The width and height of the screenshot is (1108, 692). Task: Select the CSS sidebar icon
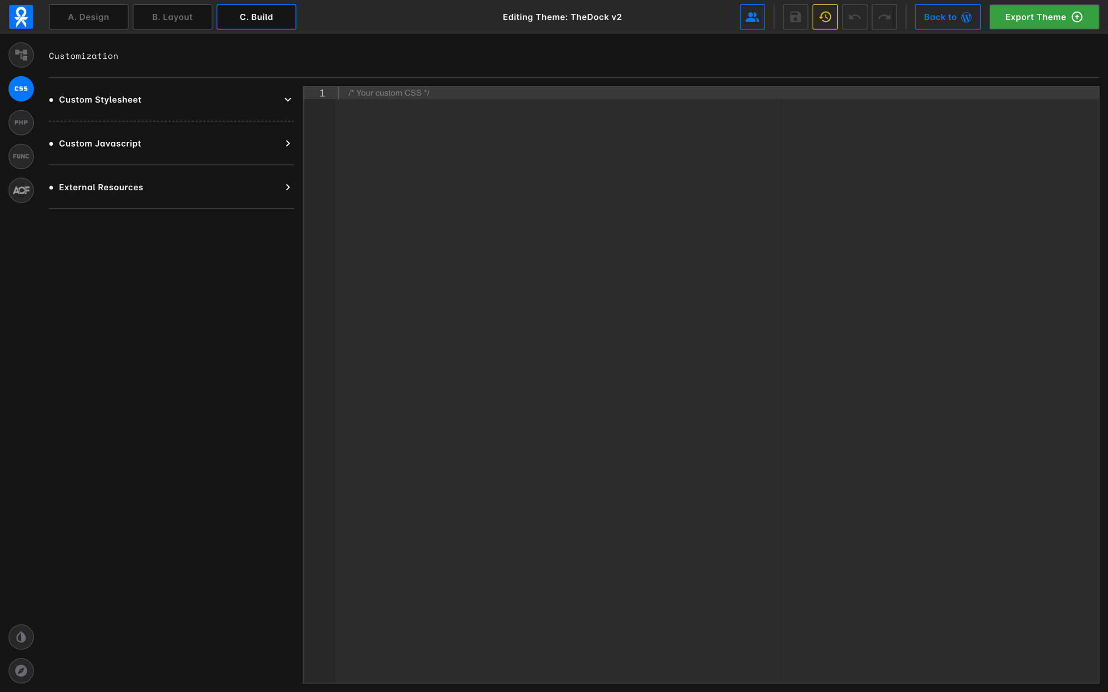pyautogui.click(x=21, y=89)
